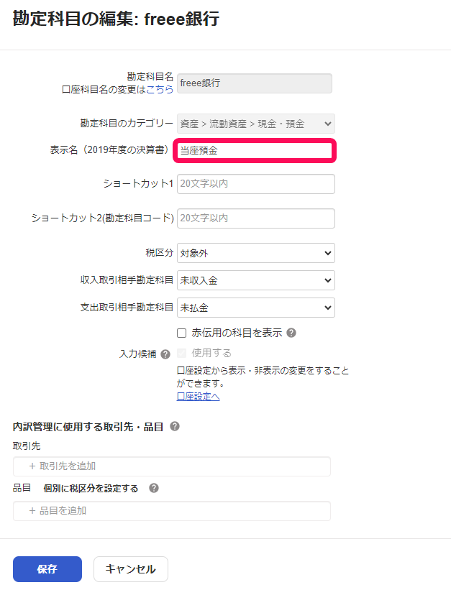Open the 税区分 dropdown
451x590 pixels.
click(255, 253)
